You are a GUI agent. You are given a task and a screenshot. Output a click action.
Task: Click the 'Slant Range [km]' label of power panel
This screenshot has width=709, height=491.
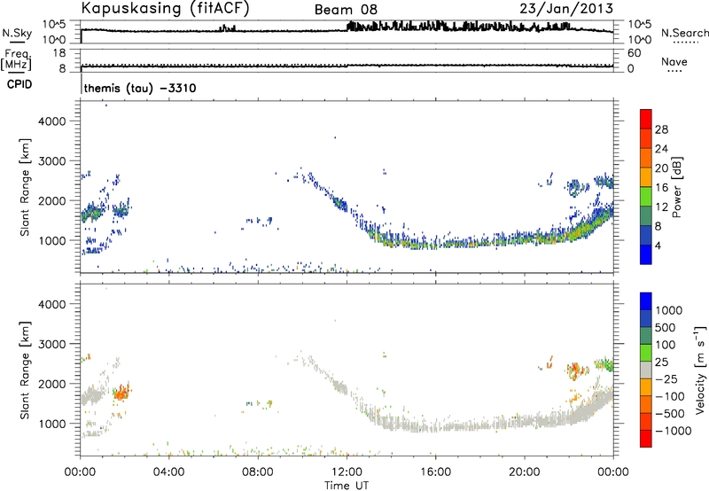coord(25,187)
